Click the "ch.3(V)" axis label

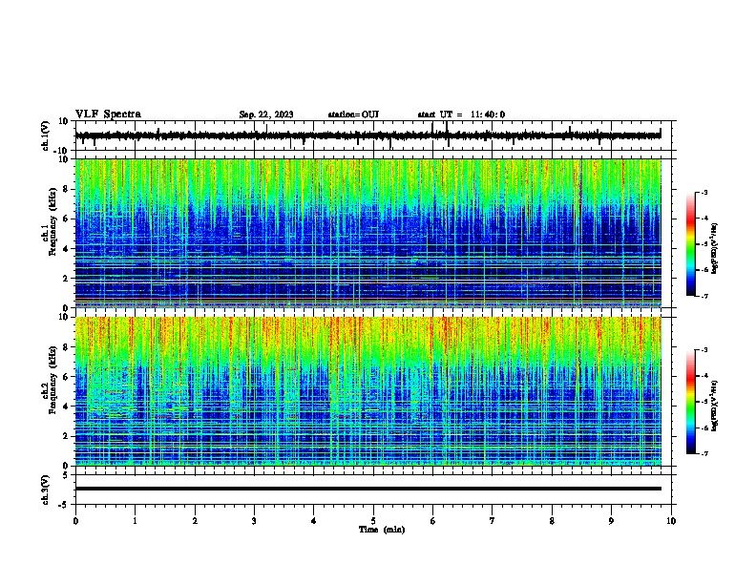46,490
